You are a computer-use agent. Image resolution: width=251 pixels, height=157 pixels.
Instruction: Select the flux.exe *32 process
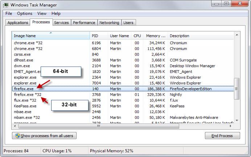123,100
